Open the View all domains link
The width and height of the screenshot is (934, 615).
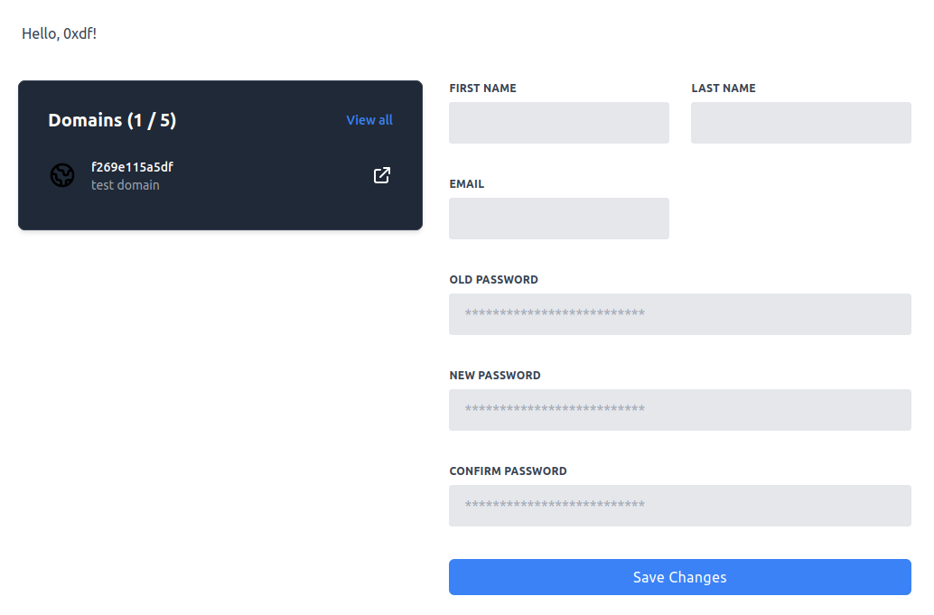tap(369, 120)
